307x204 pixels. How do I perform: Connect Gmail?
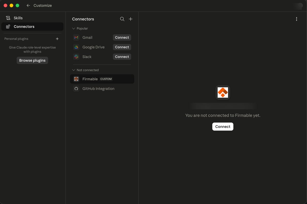122,38
